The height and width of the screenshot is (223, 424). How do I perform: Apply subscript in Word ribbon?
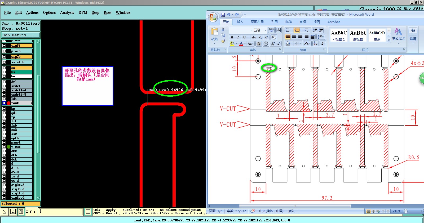[260, 37]
